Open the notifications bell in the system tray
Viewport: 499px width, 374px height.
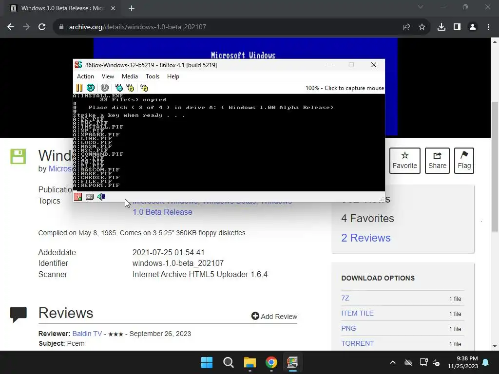tap(486, 362)
